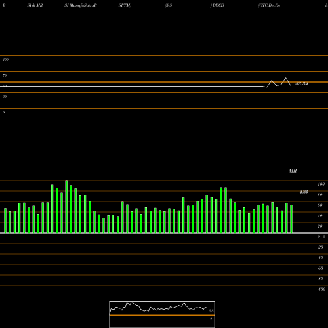Click the 4.83 MR value label
The image size is (328, 328).
[304, 192]
